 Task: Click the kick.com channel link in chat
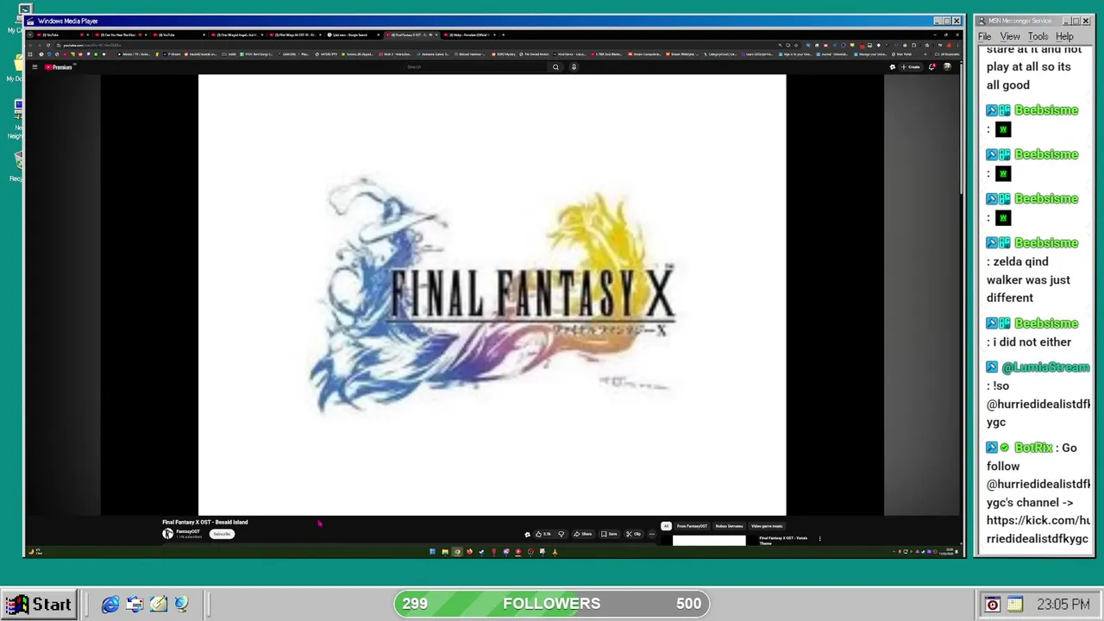pos(1038,530)
